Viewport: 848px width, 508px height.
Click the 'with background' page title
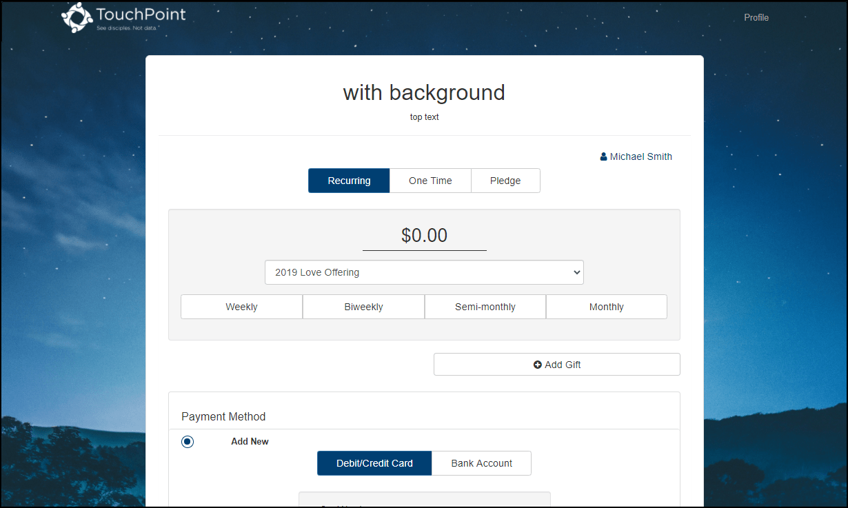(424, 92)
